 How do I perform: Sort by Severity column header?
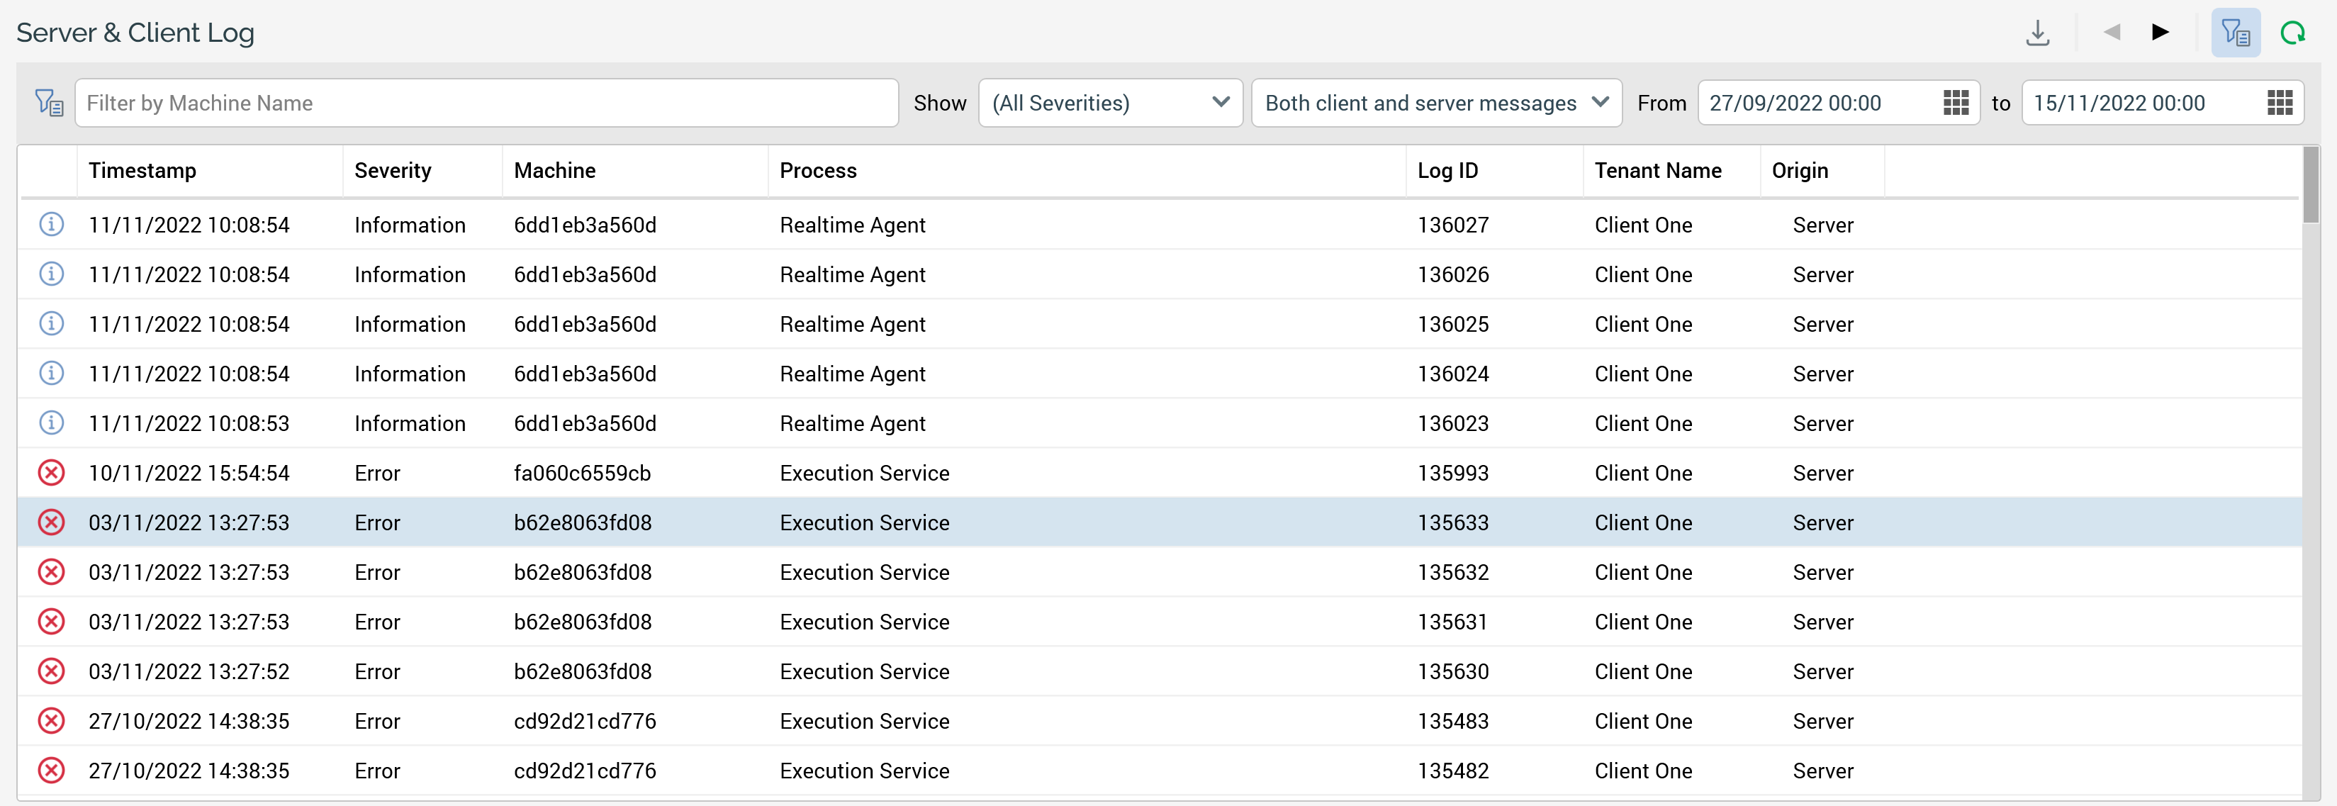(392, 171)
